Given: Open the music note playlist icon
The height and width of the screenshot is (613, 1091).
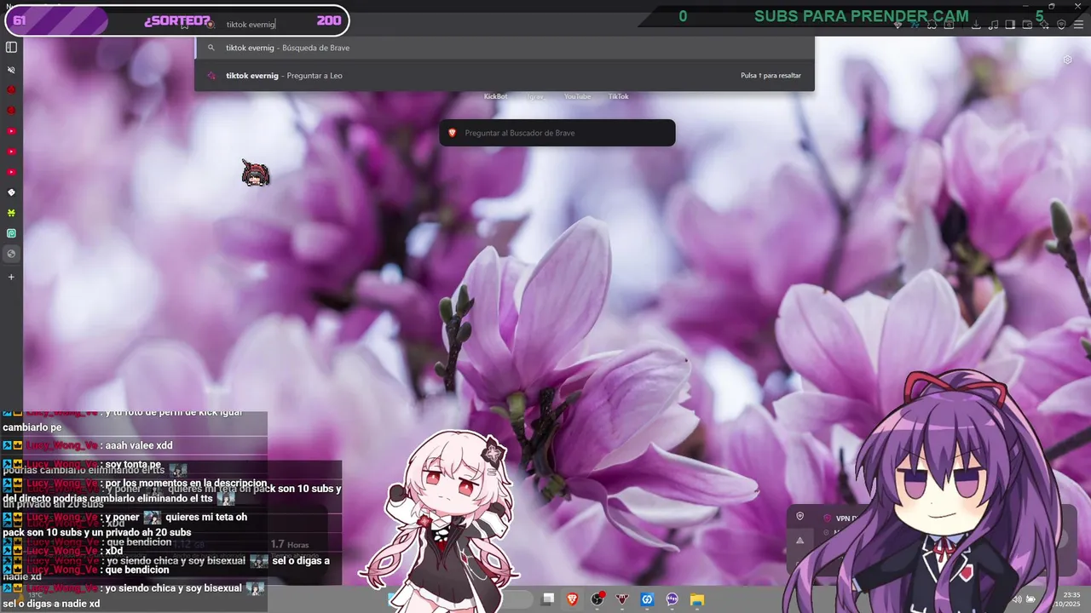Looking at the screenshot, I should [993, 25].
